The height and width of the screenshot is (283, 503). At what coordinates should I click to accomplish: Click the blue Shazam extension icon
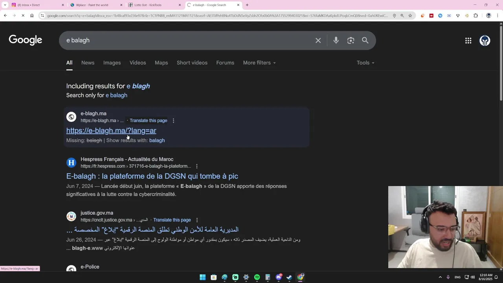click(x=440, y=16)
